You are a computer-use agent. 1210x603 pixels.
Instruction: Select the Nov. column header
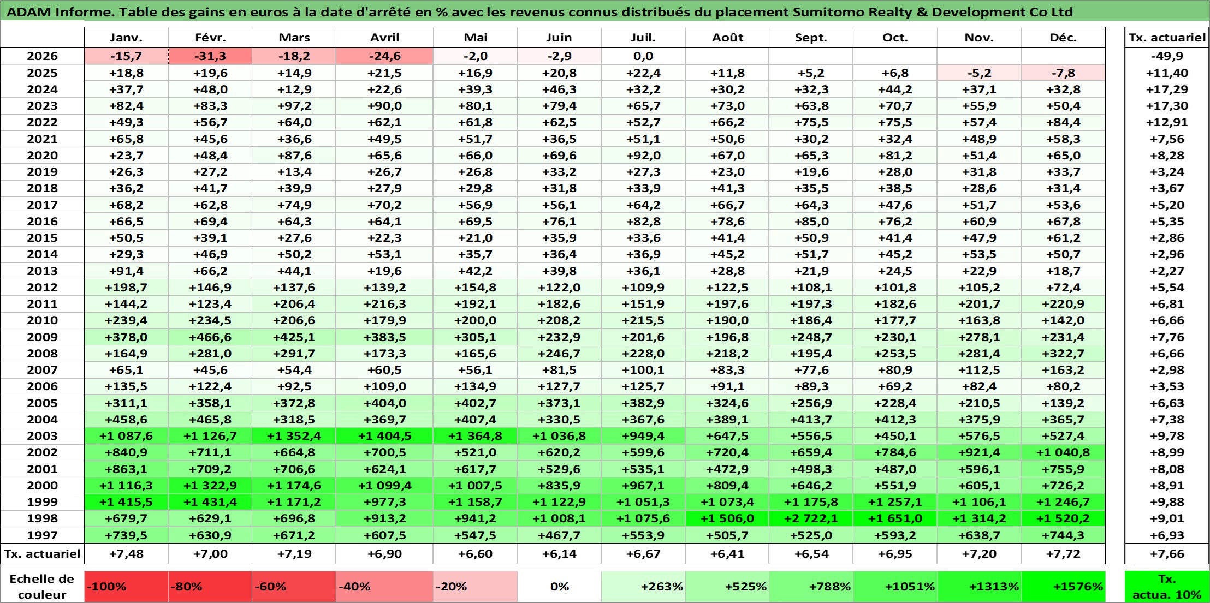click(980, 38)
